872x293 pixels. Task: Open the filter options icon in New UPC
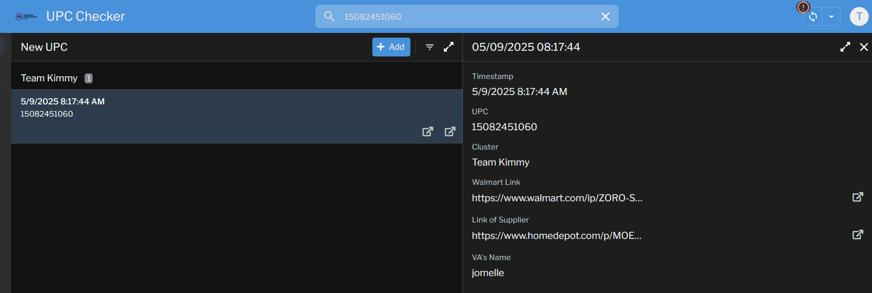tap(430, 47)
